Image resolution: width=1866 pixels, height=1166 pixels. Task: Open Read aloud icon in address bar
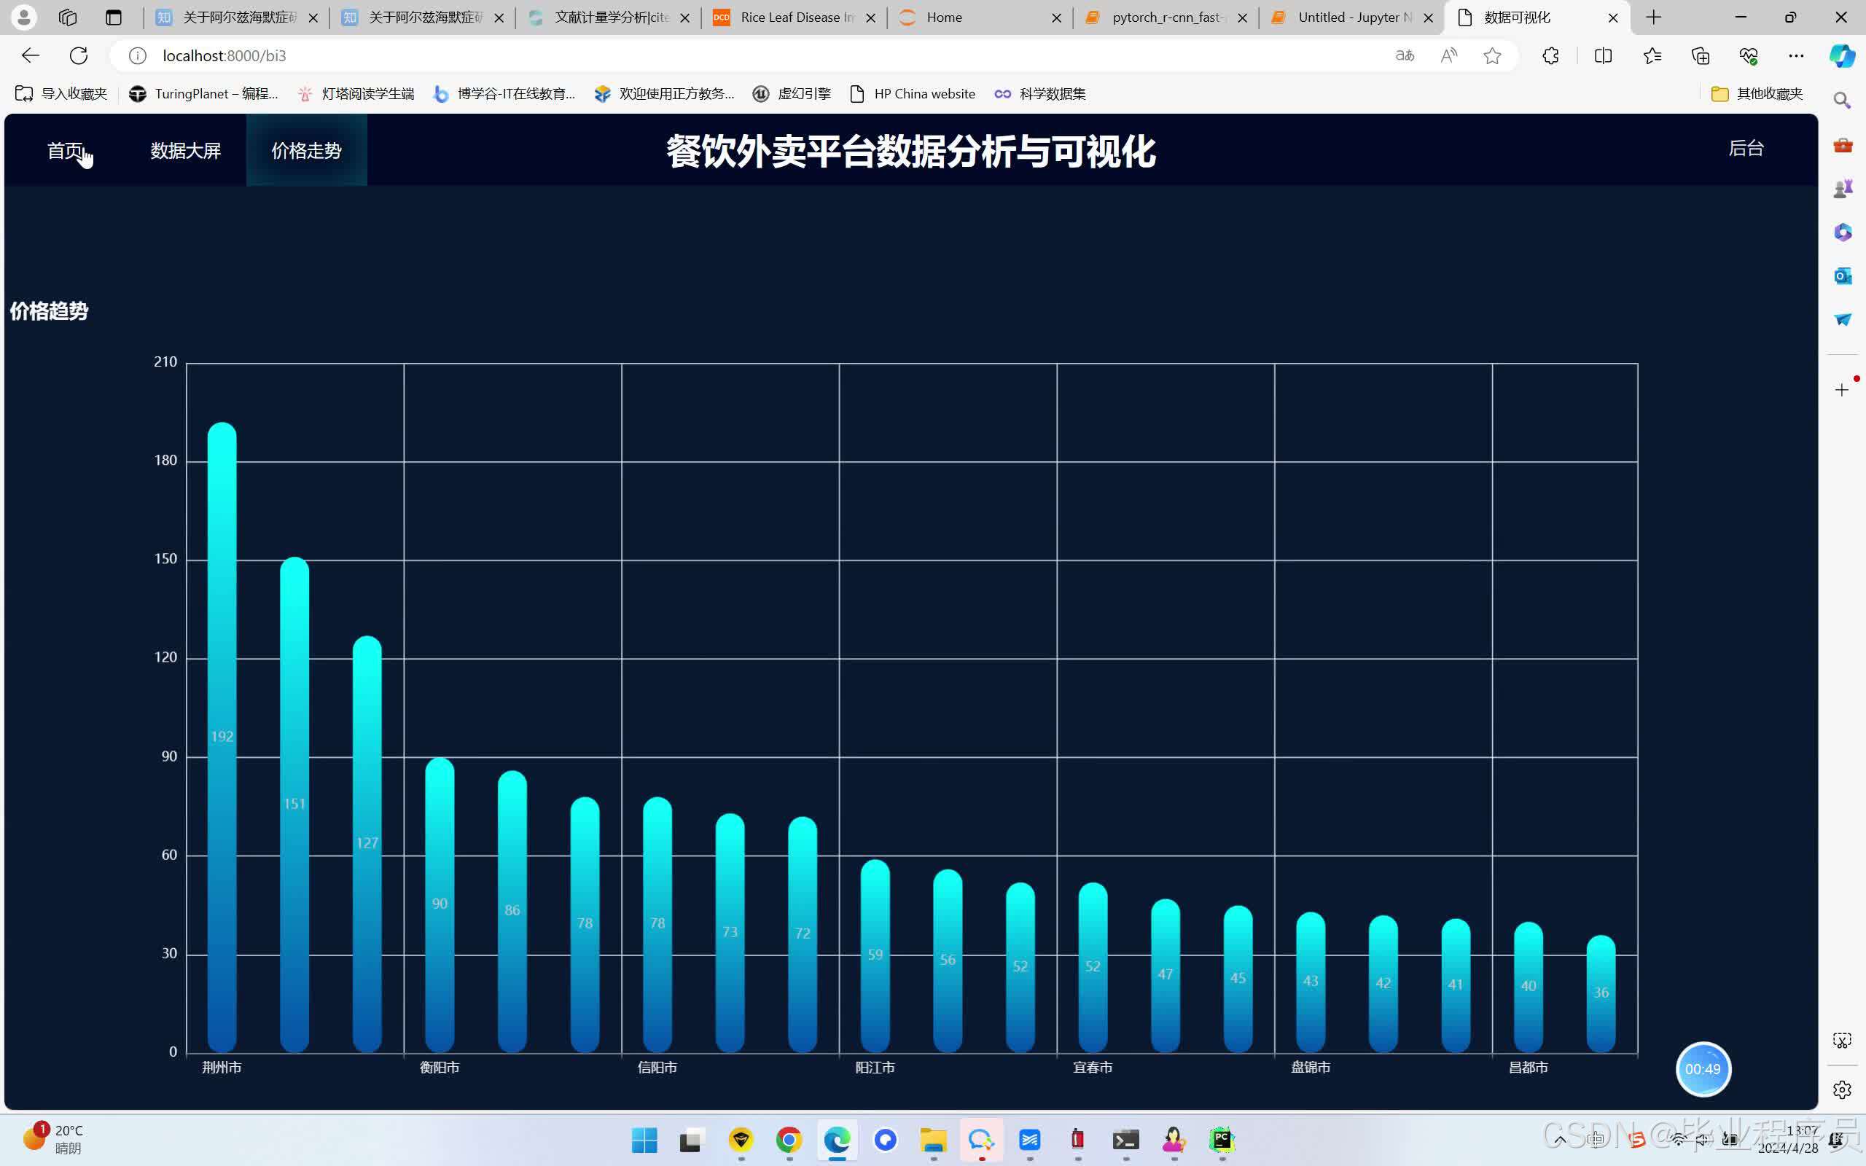(x=1449, y=55)
